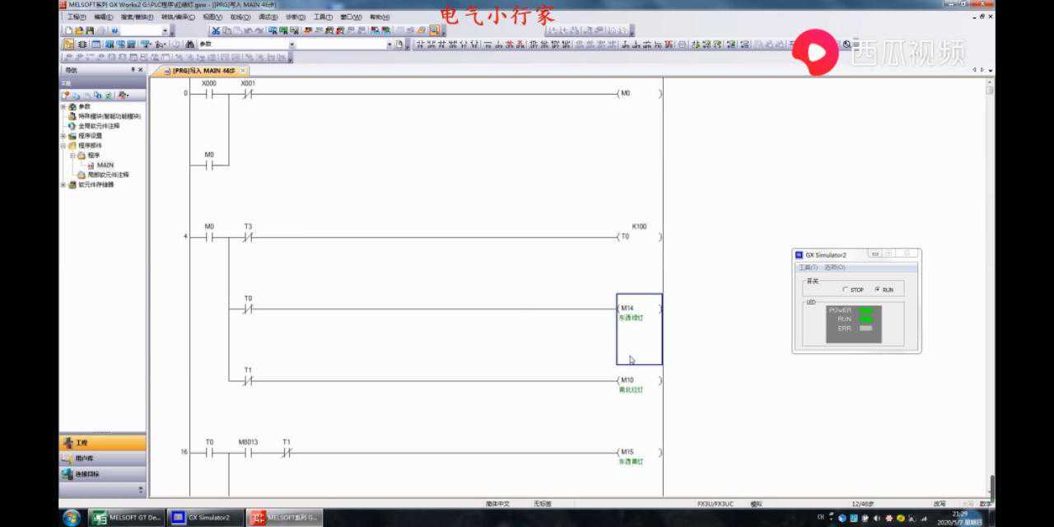Image resolution: width=1054 pixels, height=527 pixels.
Task: Select the RUN radio button in GX Simulator2
Action: click(x=877, y=290)
